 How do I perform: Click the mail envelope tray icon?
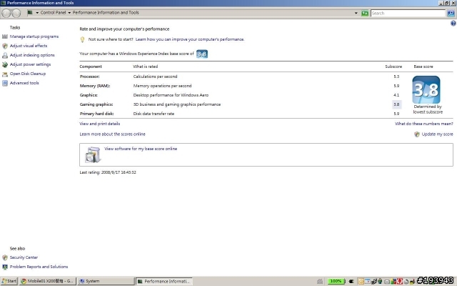click(x=387, y=282)
